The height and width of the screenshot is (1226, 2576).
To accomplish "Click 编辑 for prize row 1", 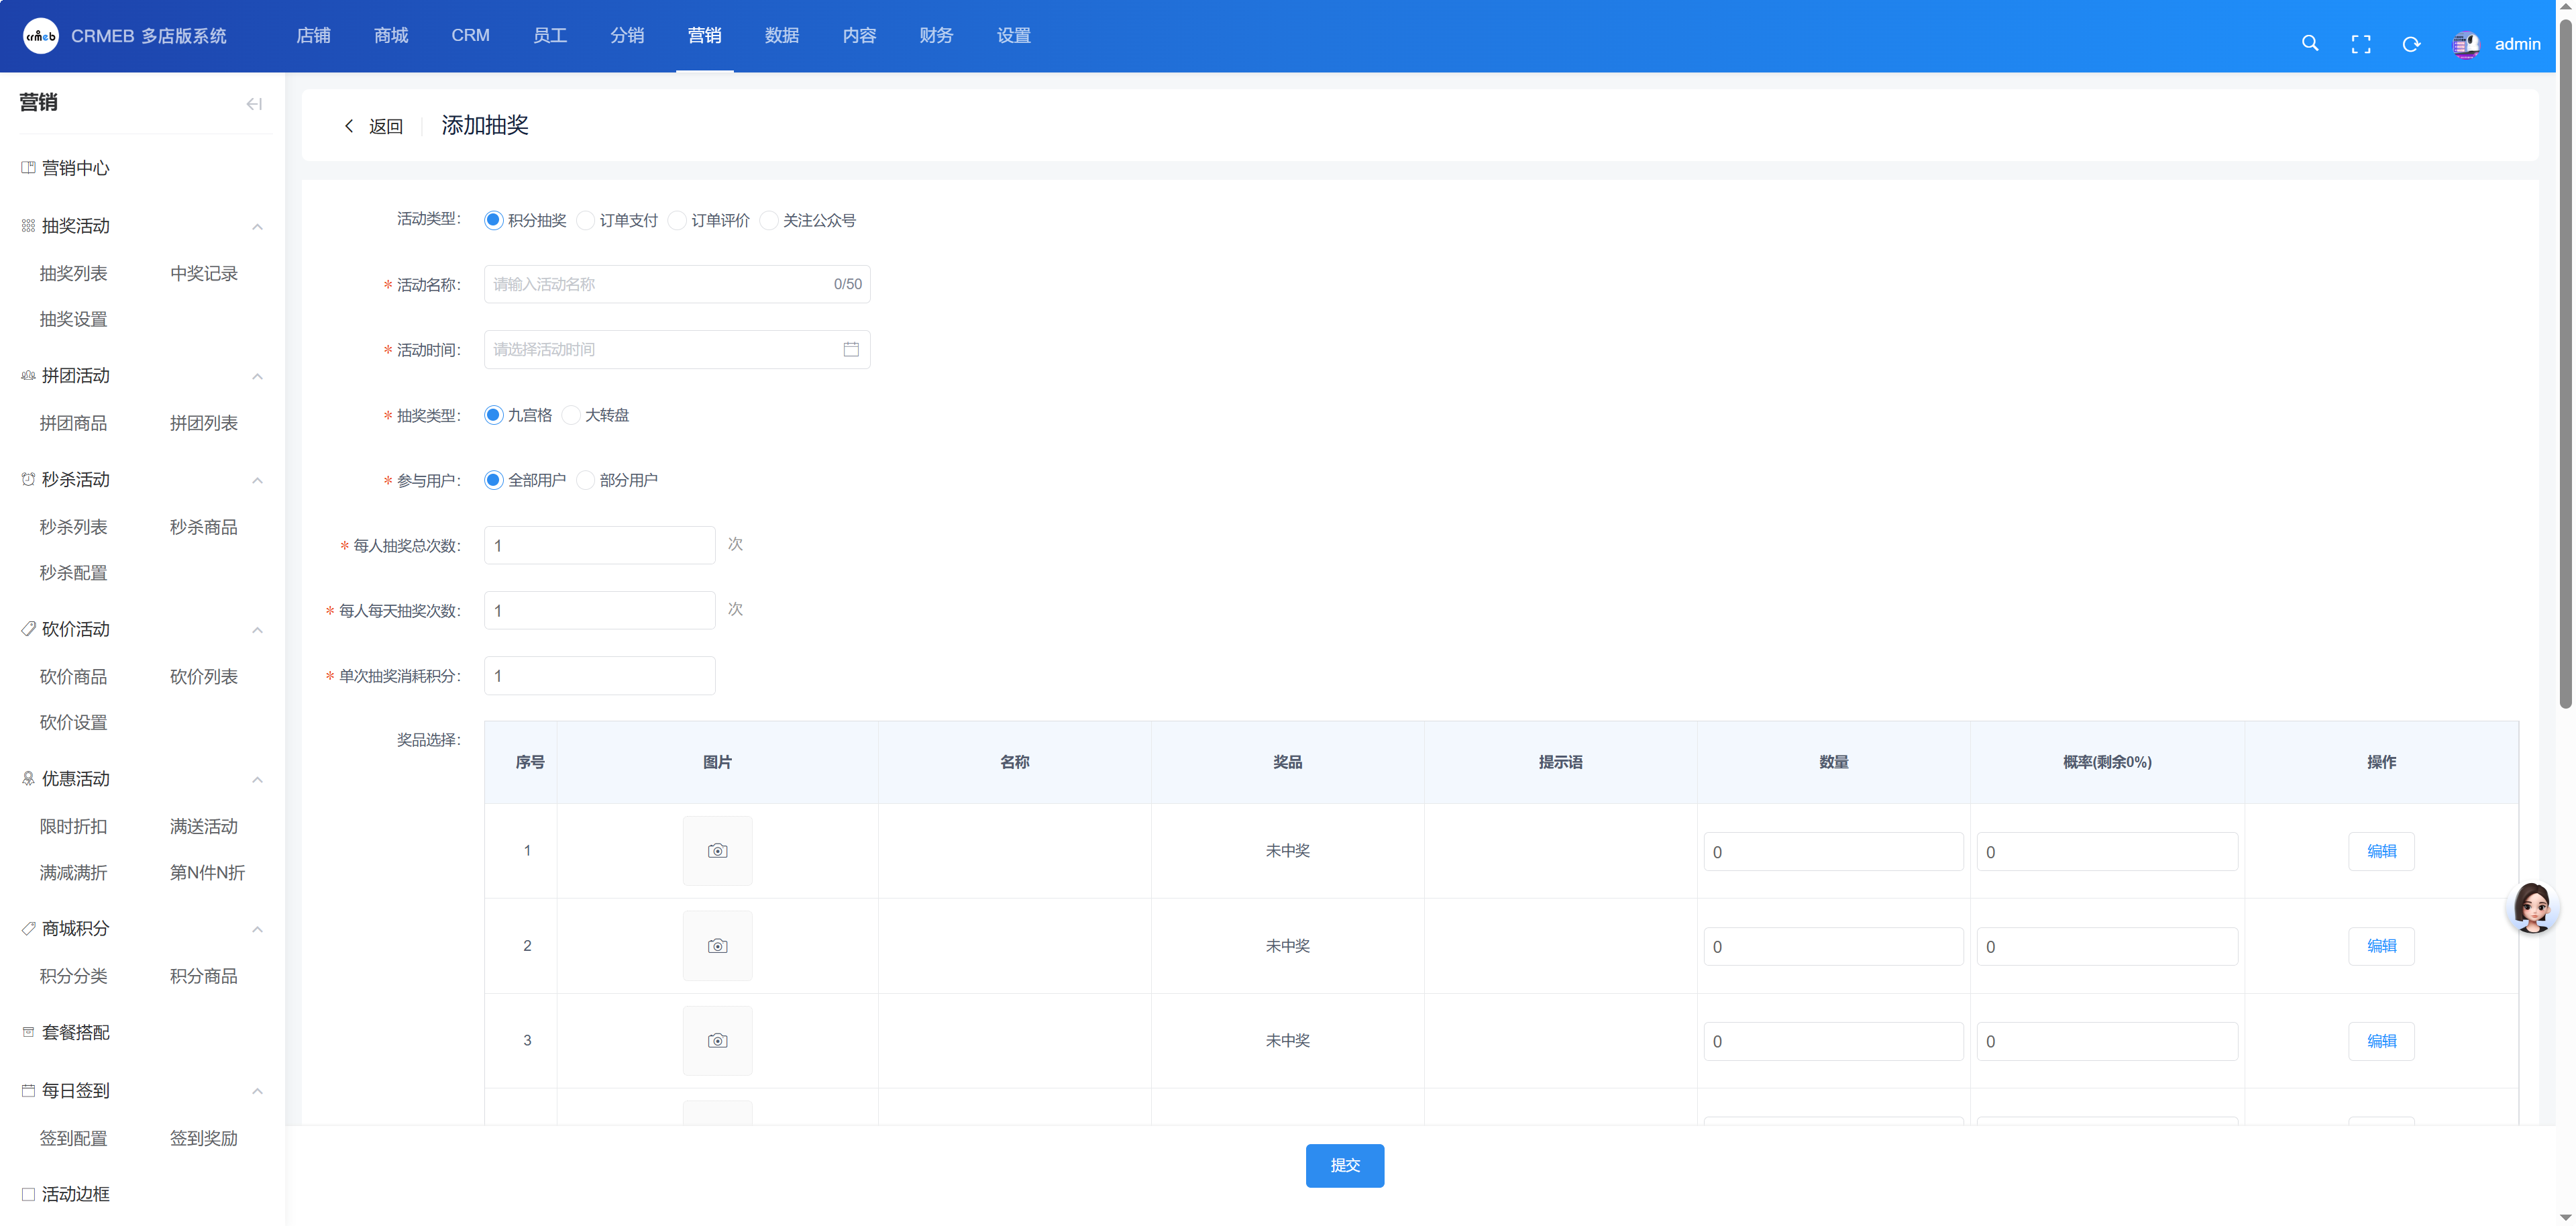I will tap(2381, 851).
